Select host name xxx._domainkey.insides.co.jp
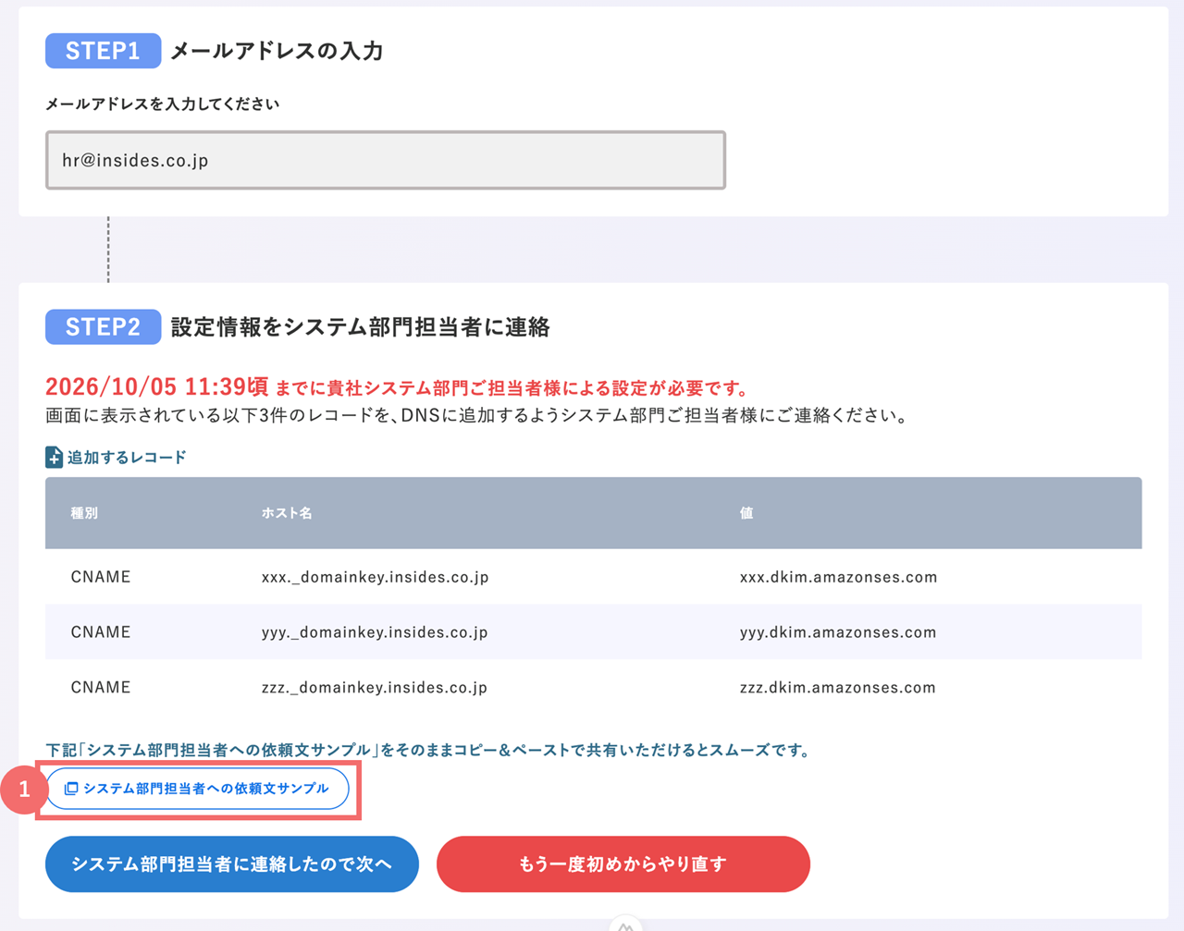 click(x=375, y=577)
